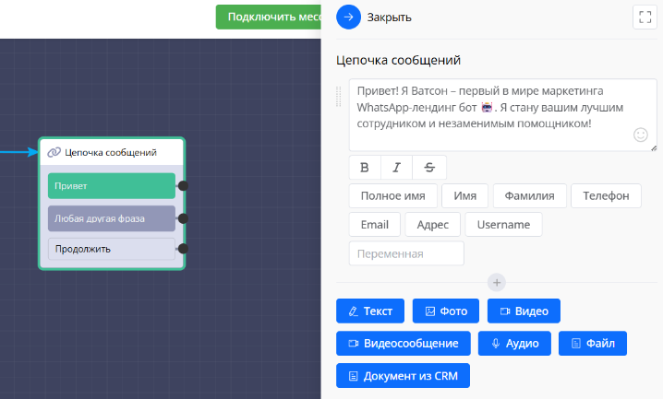Click the blue arrow close panel icon
Image resolution: width=663 pixels, height=399 pixels.
(x=349, y=17)
